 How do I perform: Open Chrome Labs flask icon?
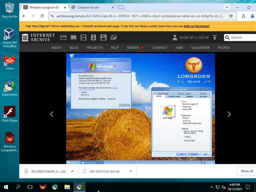pyautogui.click(x=243, y=16)
